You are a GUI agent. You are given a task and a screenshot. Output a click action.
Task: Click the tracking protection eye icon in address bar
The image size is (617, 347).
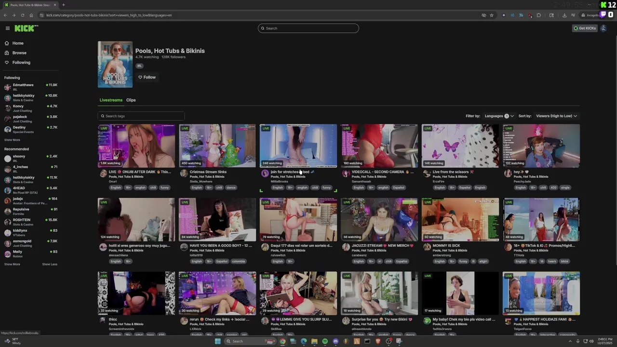tap(483, 15)
